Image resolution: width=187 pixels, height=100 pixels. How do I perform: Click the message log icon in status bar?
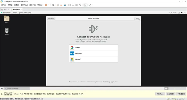184,99
